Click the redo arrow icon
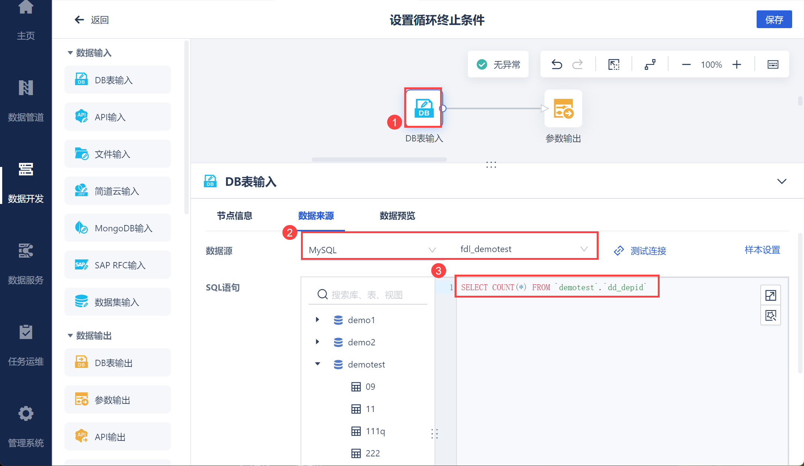This screenshot has width=804, height=466. (577, 64)
